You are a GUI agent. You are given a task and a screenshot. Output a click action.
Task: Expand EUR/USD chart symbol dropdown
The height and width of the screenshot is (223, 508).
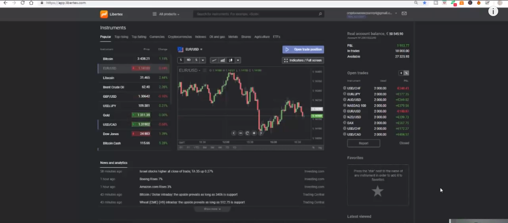point(199,70)
